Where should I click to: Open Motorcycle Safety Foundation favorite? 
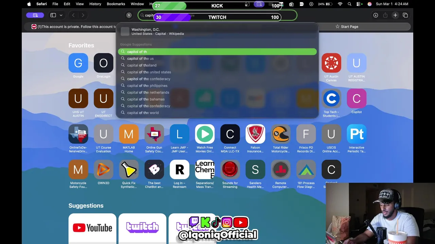[x=78, y=169]
